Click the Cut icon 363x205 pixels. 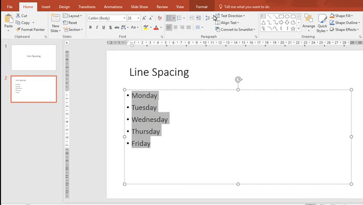click(x=21, y=16)
